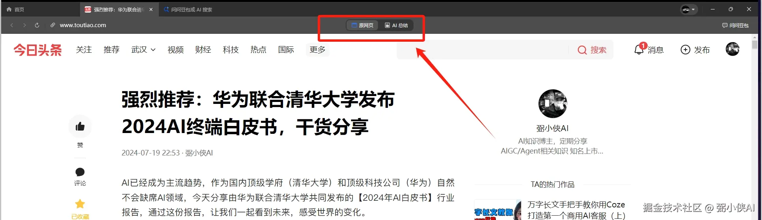This screenshot has width=762, height=220.
Task: Click the page vertical scrollbar thumb
Action: (755, 44)
